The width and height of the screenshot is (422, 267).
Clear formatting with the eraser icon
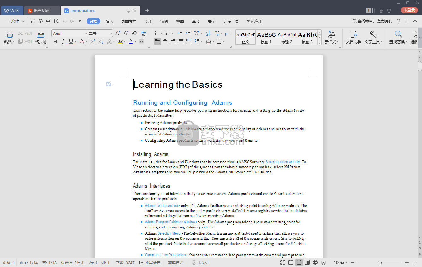[134, 33]
